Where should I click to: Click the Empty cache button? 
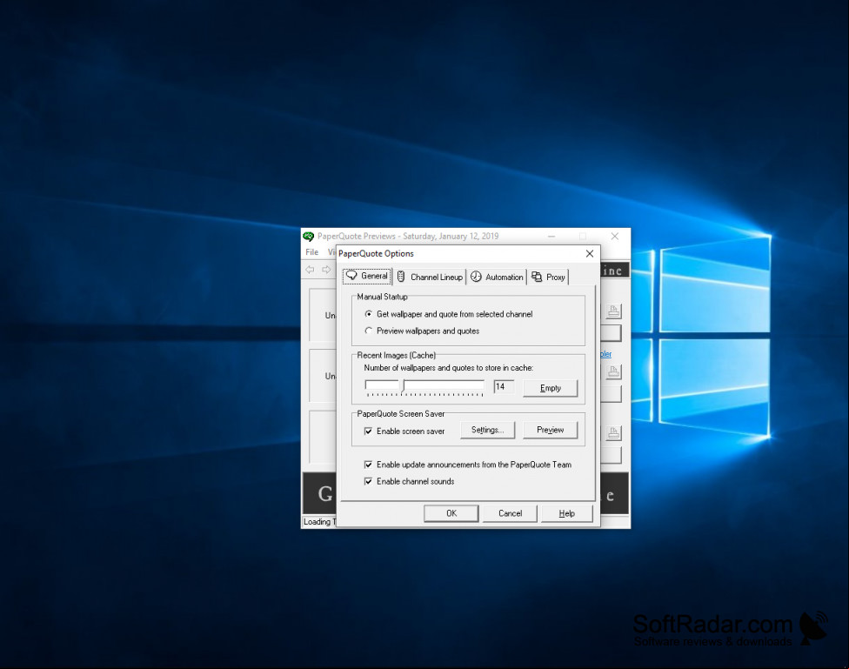(x=550, y=388)
